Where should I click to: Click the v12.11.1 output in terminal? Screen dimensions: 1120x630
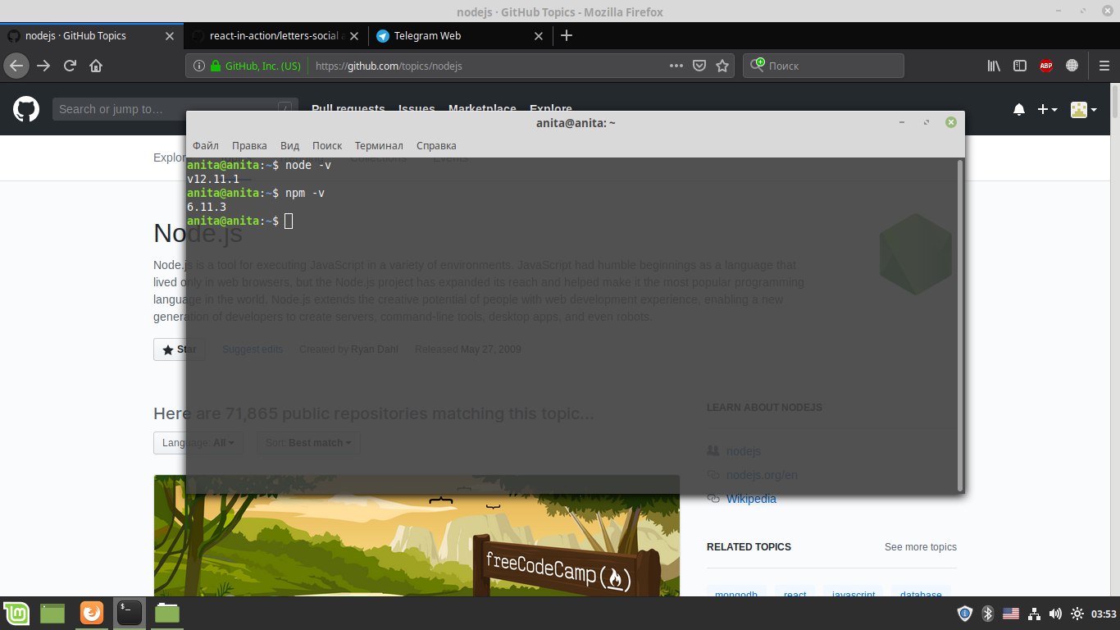pyautogui.click(x=213, y=179)
